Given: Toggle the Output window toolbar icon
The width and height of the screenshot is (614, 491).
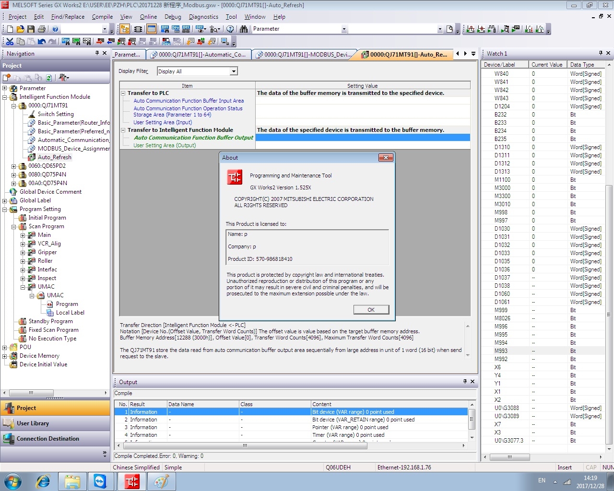Looking at the screenshot, I should [x=151, y=29].
